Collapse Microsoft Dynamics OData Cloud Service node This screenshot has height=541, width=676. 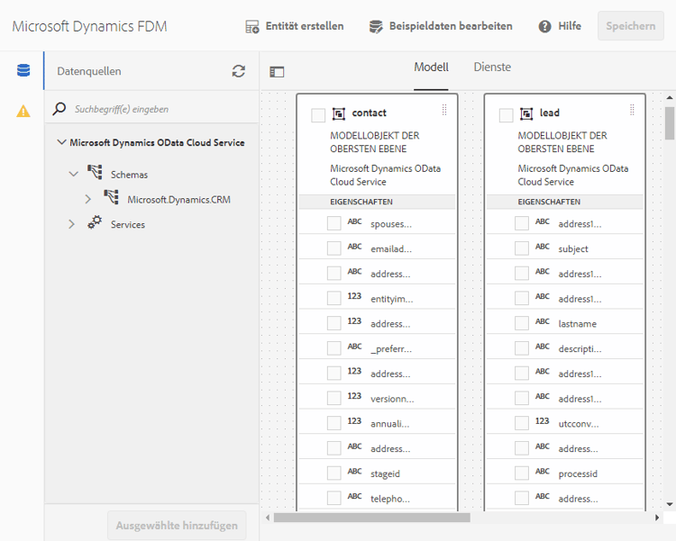coord(61,142)
